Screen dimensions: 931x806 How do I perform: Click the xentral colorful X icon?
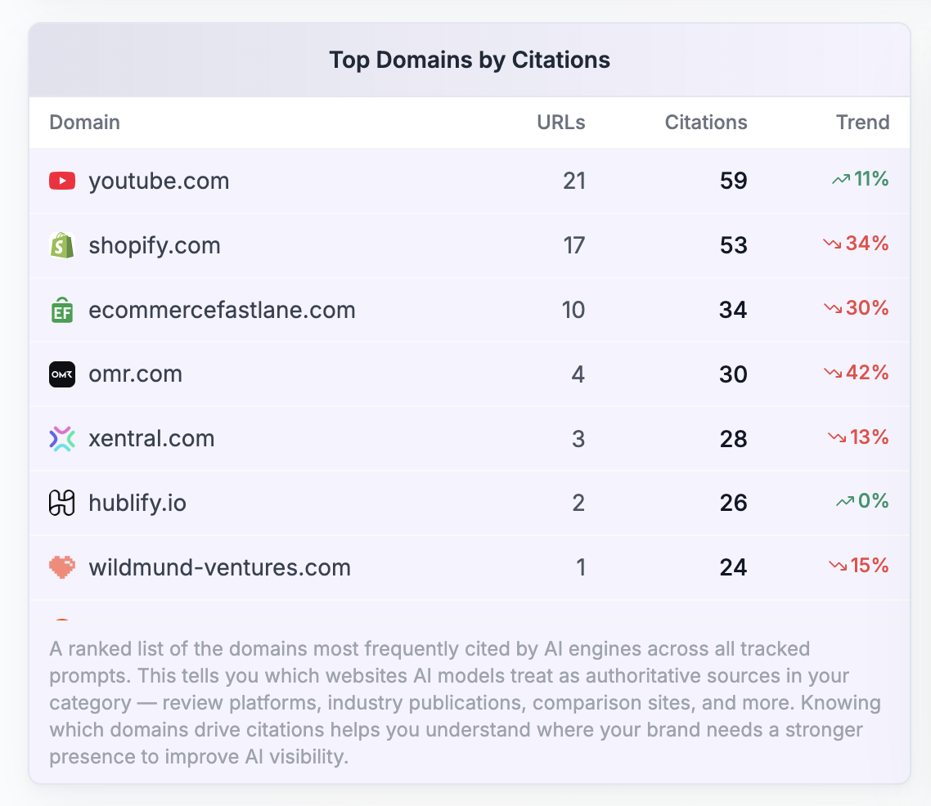61,439
